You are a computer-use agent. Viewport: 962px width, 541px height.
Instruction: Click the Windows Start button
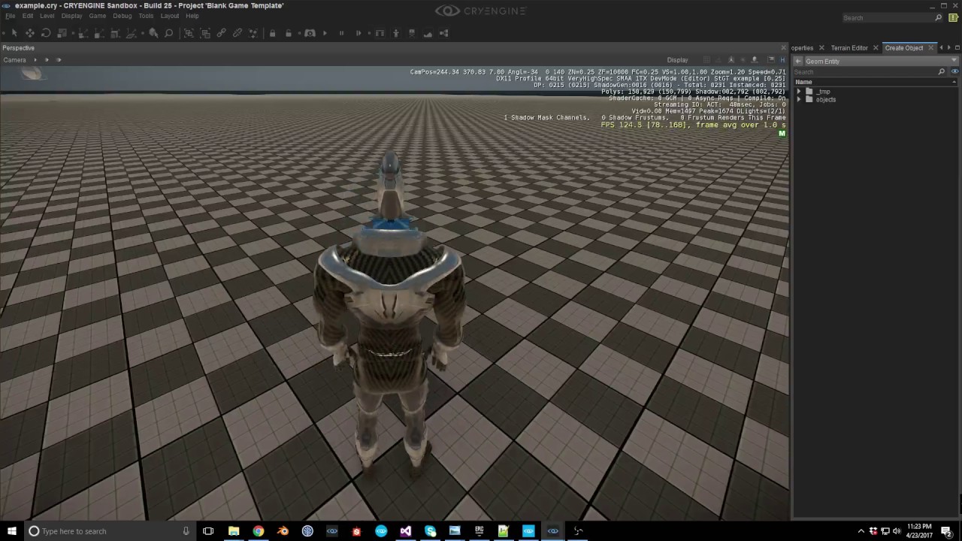12,531
